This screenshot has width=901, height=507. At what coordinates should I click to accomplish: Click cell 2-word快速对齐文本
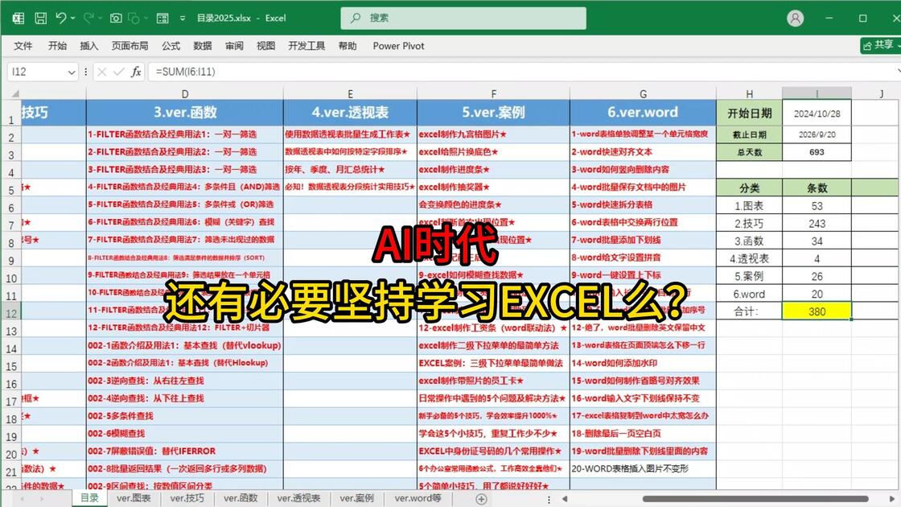pos(643,152)
